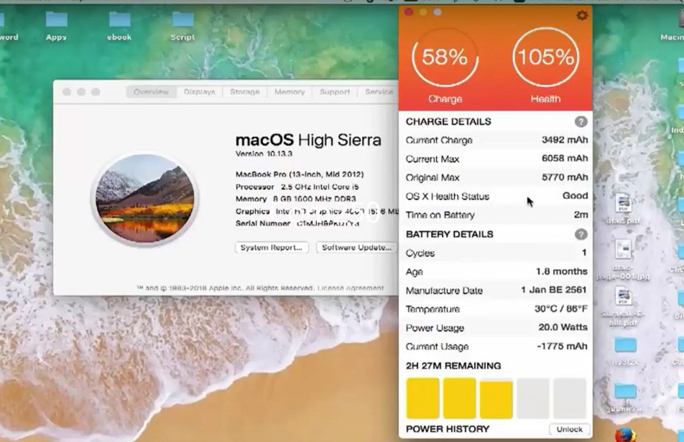The image size is (684, 442).
Task: Click the "MacBook Pro (13-inch, Mid 2012)" line
Action: (300, 174)
